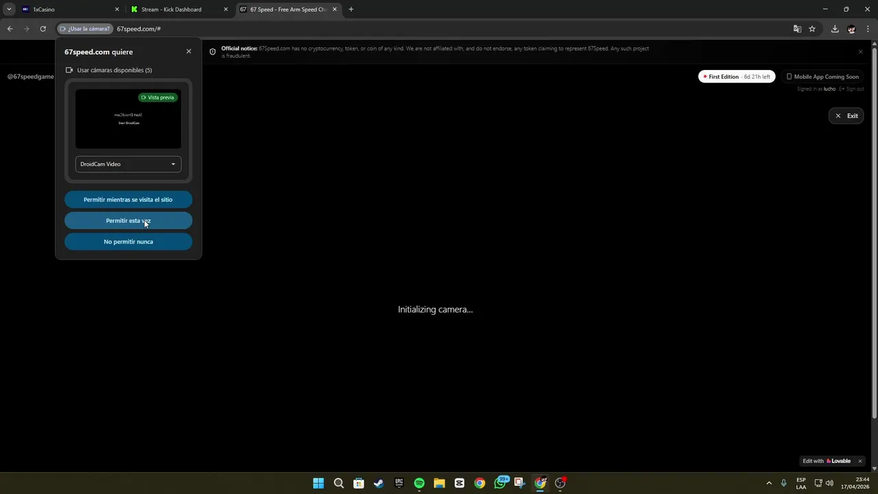Open the Google Chrome taskbar icon
The height and width of the screenshot is (494, 878).
pyautogui.click(x=479, y=483)
